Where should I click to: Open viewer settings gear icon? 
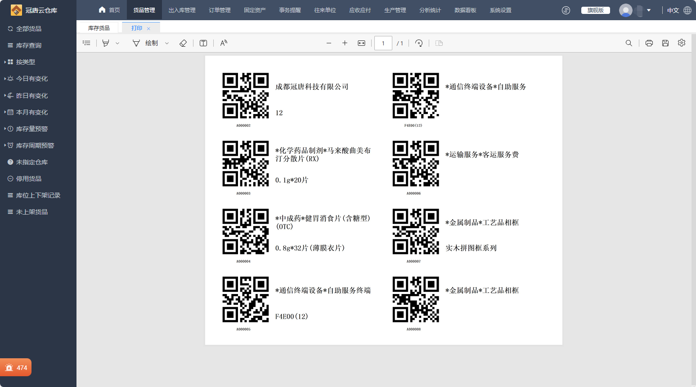click(682, 43)
